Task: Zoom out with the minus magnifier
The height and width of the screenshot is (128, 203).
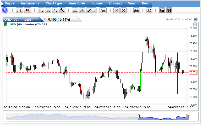Action: pos(48,10)
